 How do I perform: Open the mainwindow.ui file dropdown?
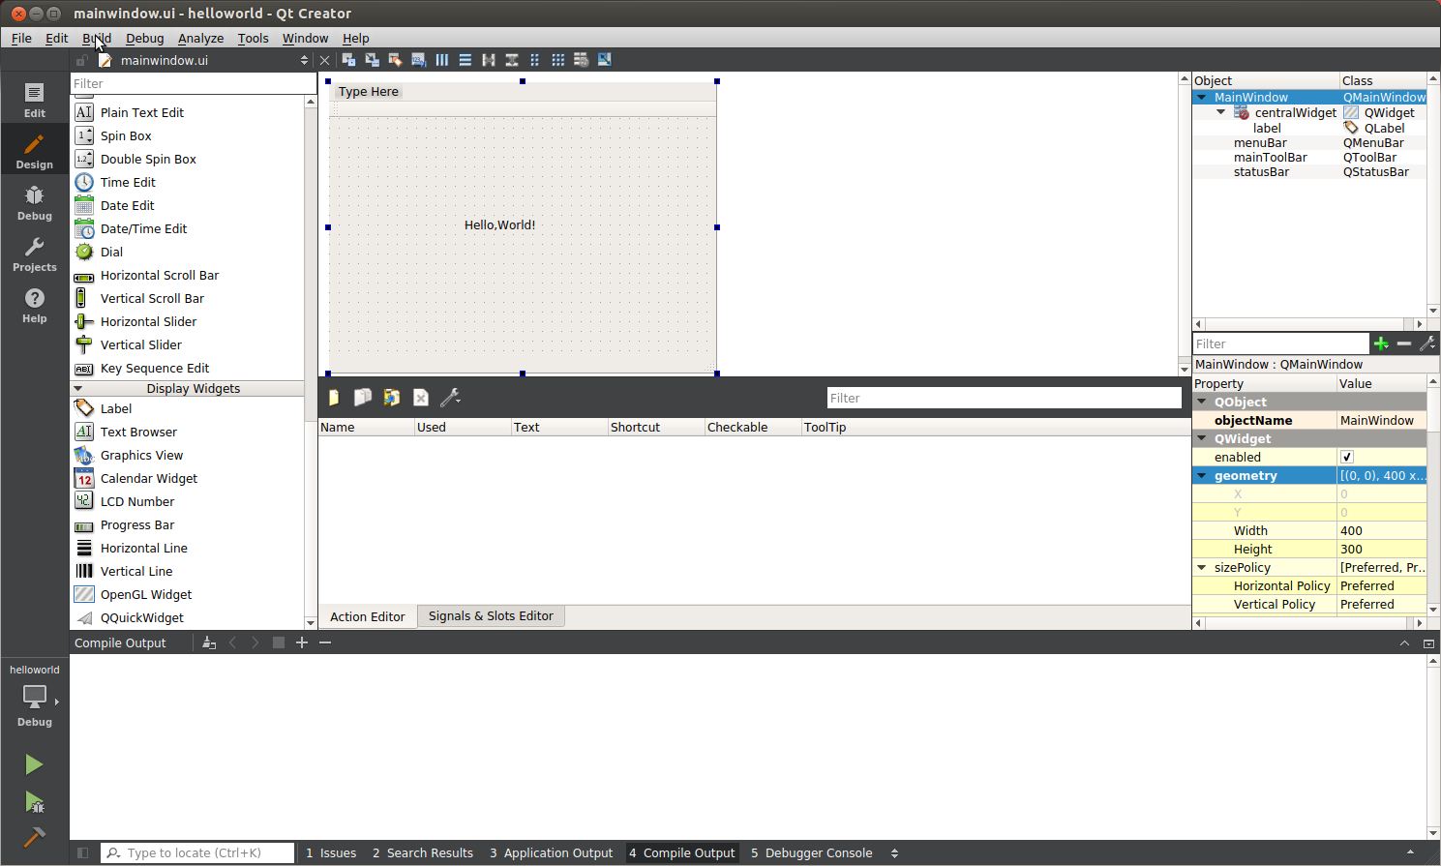click(x=304, y=60)
